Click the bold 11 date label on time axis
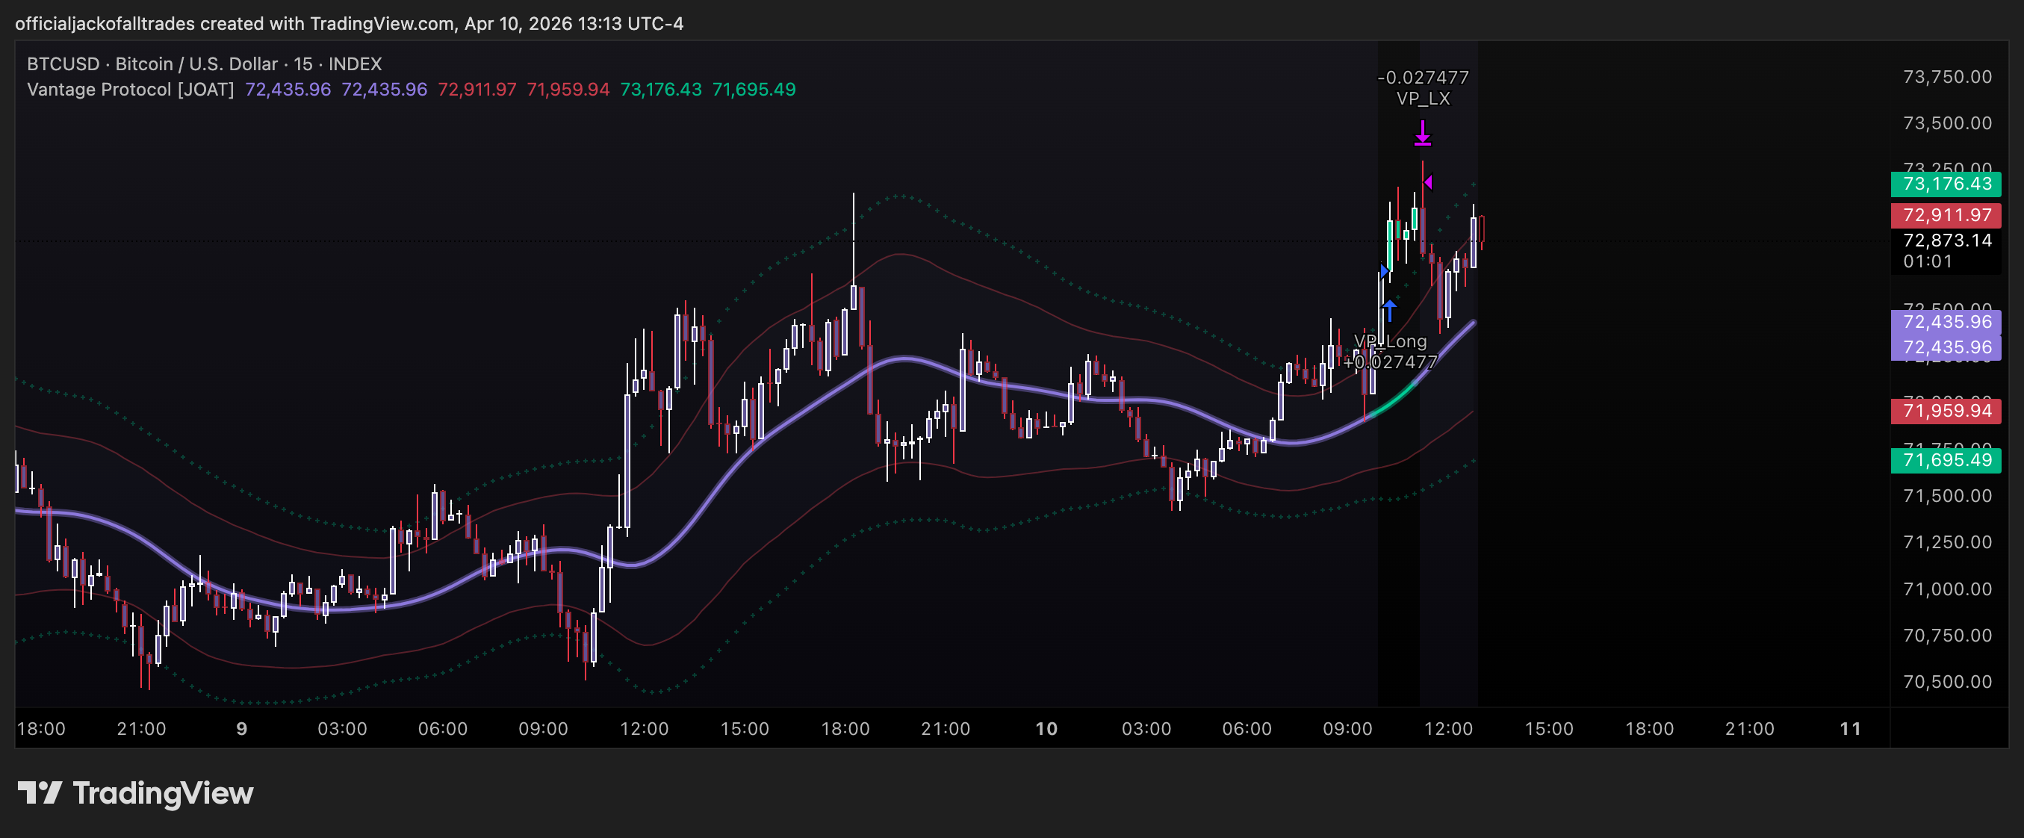 pyautogui.click(x=1851, y=729)
